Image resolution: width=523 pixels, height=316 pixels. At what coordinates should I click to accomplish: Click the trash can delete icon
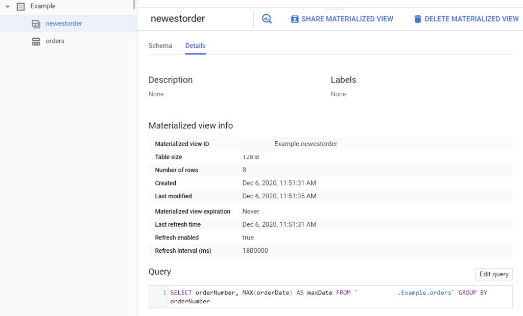tap(418, 19)
